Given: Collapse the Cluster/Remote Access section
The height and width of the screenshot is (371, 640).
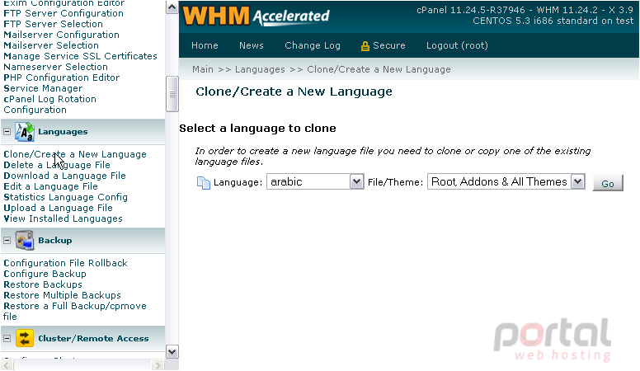Looking at the screenshot, I should 7,338.
